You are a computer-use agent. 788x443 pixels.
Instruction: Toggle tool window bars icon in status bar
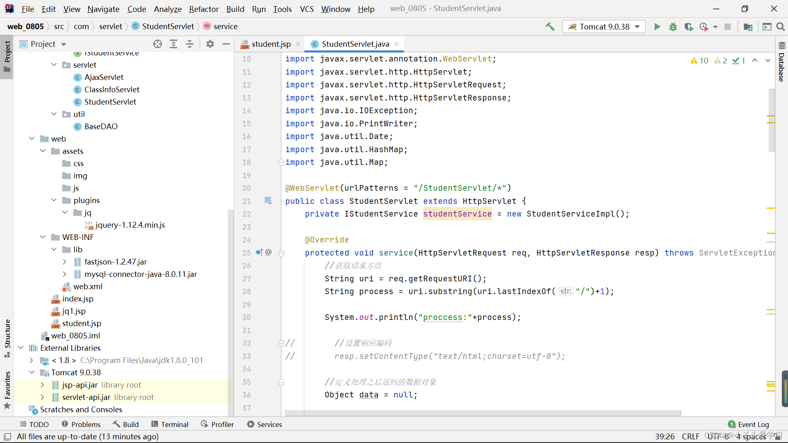click(7, 436)
